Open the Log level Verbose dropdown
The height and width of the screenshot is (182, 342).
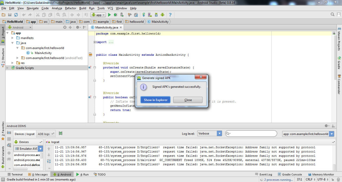pyautogui.click(x=210, y=133)
